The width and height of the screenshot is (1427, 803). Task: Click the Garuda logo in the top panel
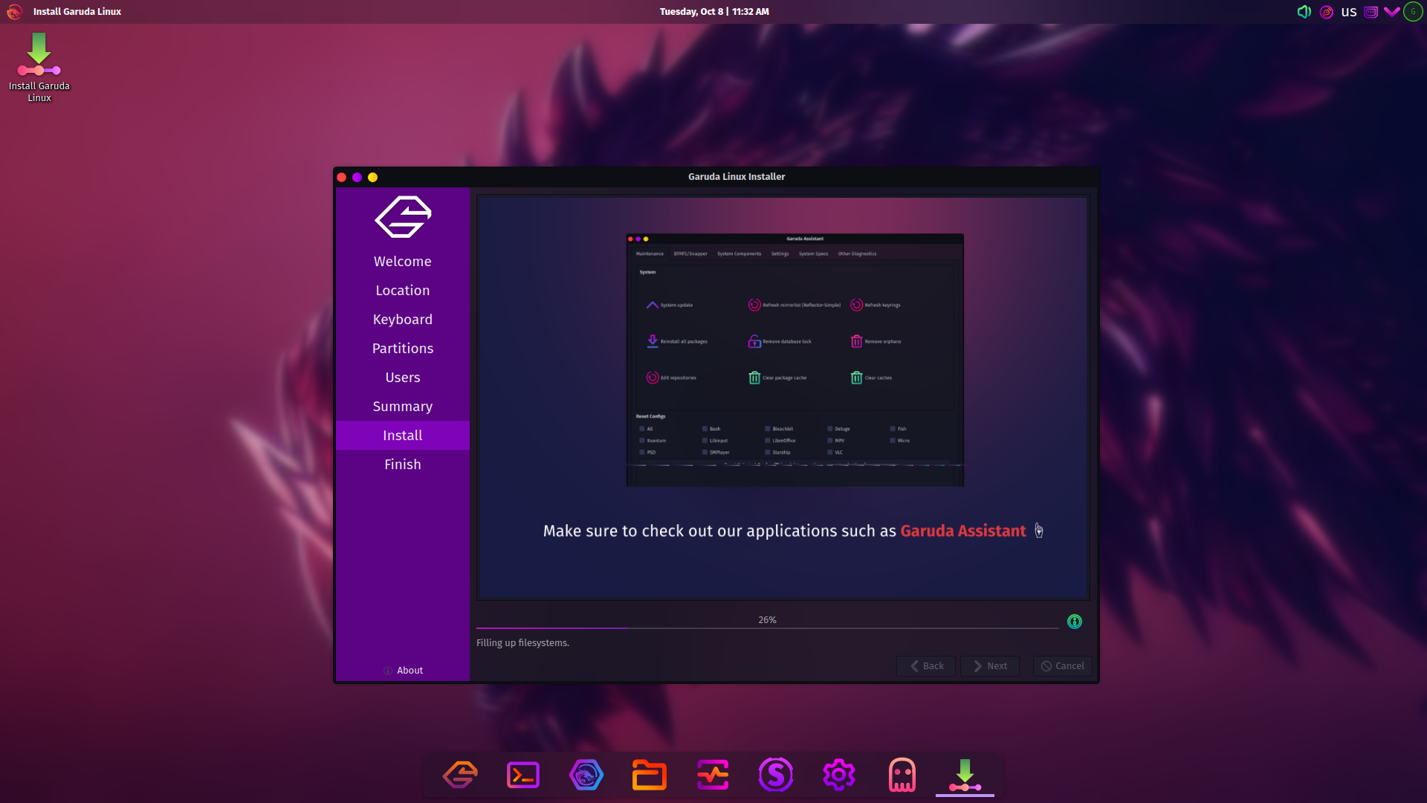click(x=14, y=12)
